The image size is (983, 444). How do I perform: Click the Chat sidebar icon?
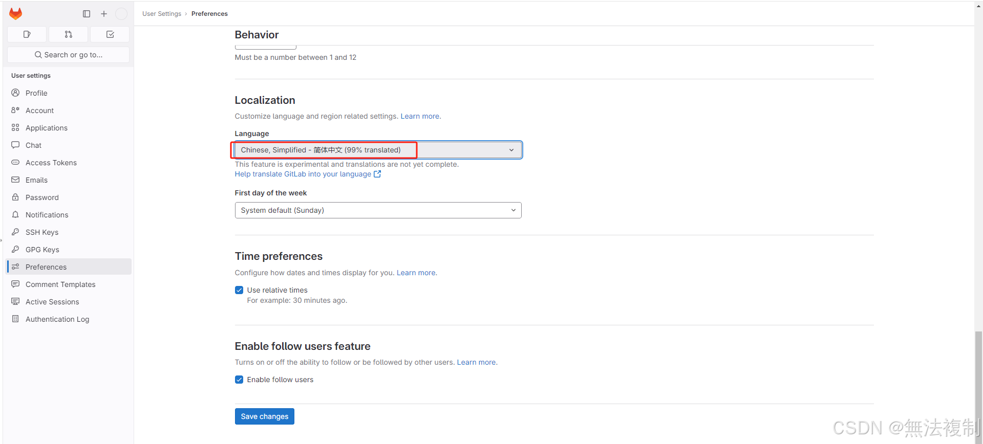[15, 145]
